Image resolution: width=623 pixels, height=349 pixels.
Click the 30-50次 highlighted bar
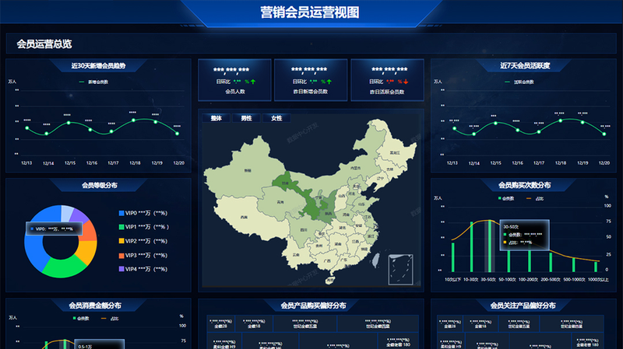tap(490, 246)
